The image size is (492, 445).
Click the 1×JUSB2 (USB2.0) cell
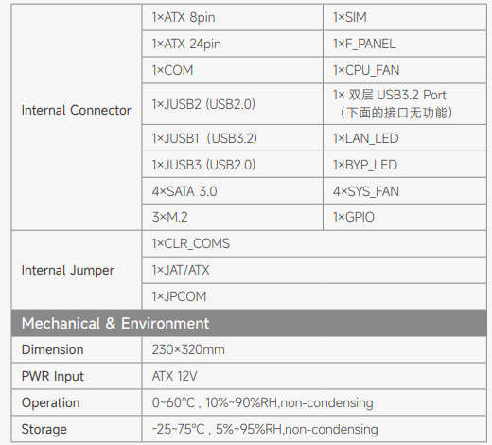(x=233, y=104)
